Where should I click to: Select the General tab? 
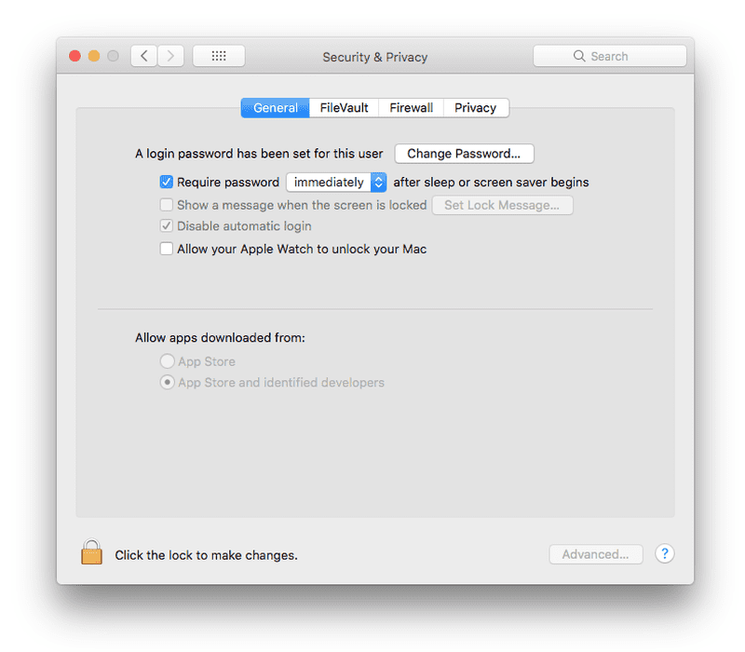point(275,107)
